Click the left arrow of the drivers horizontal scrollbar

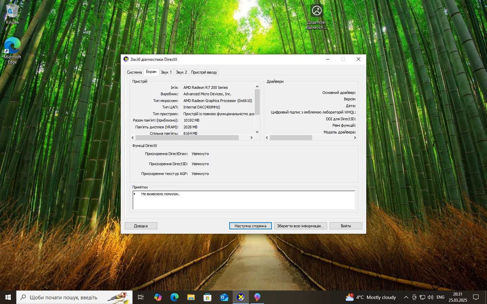coord(267,138)
